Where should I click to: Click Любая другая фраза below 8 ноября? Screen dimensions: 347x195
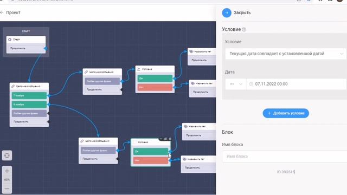pos(29,113)
